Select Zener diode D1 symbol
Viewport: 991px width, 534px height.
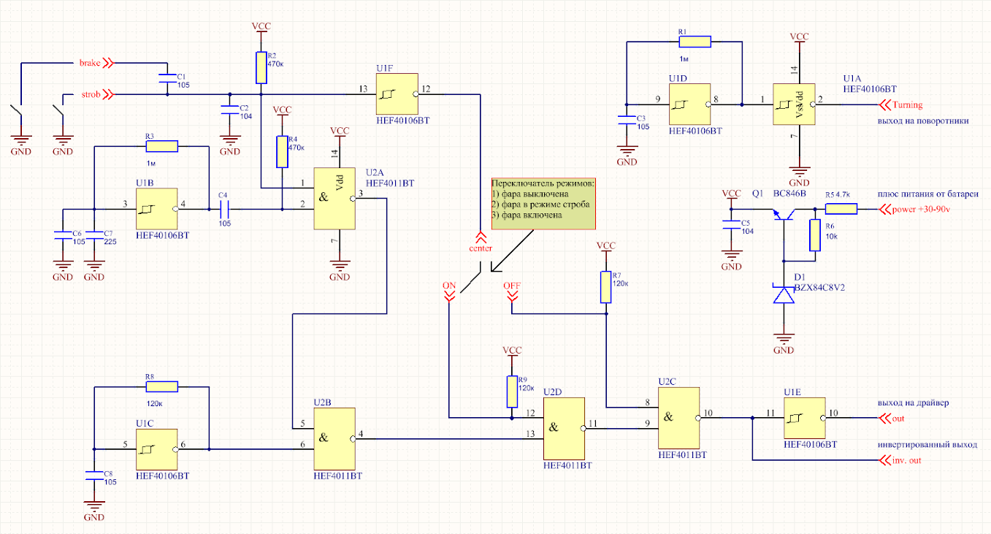click(x=784, y=294)
